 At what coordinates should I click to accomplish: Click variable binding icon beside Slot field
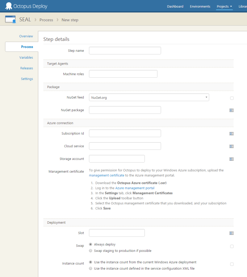[x=232, y=233]
